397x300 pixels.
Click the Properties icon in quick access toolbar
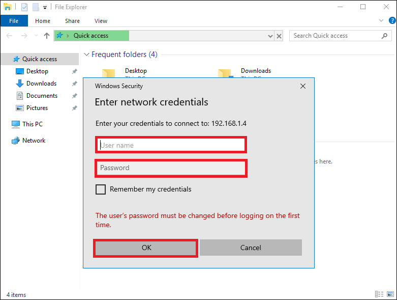point(24,7)
